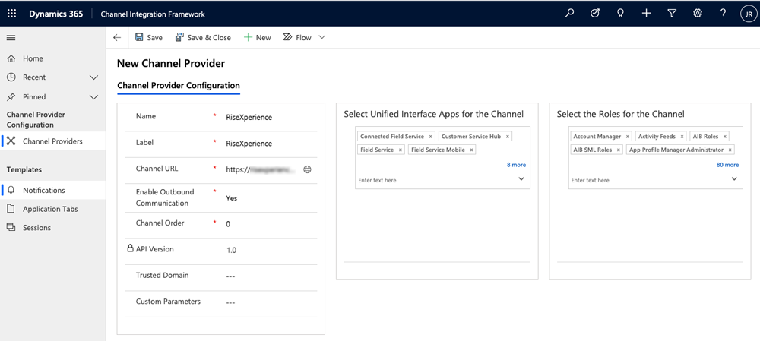Open Notifications templates

click(53, 191)
